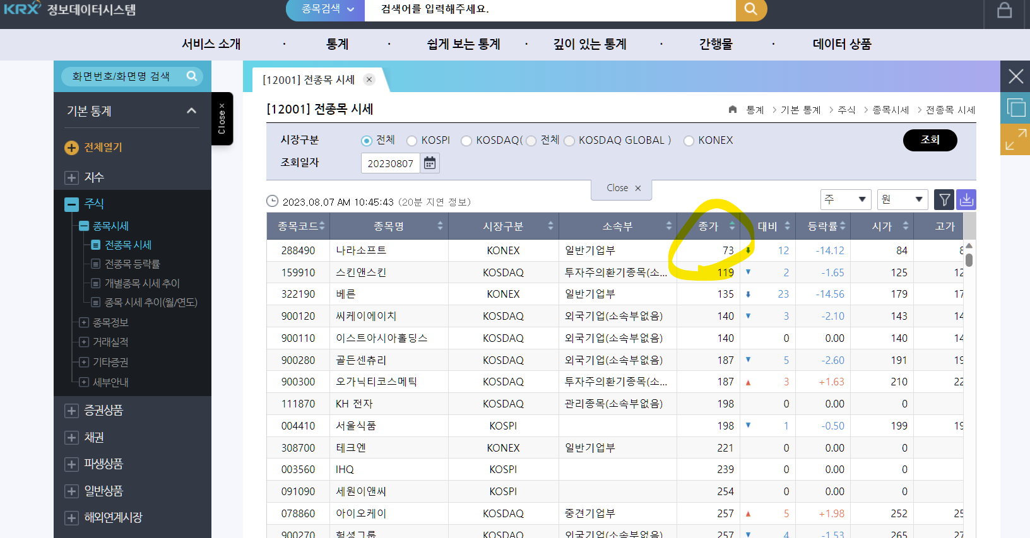Click the filter funnel icon
The width and height of the screenshot is (1030, 538).
coord(944,200)
